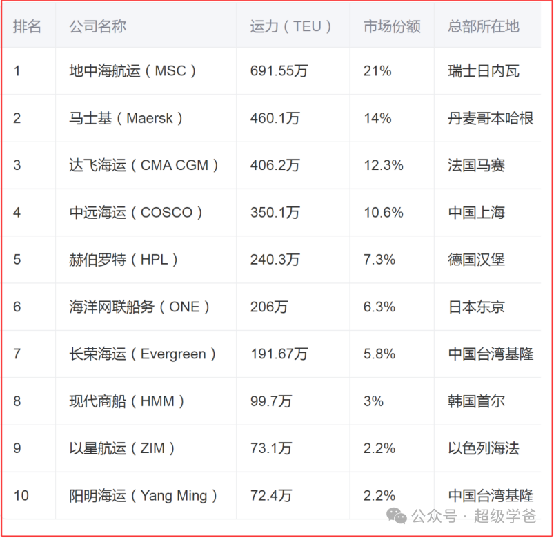Click the 10.6% market share value
The image size is (554, 538).
tap(384, 212)
